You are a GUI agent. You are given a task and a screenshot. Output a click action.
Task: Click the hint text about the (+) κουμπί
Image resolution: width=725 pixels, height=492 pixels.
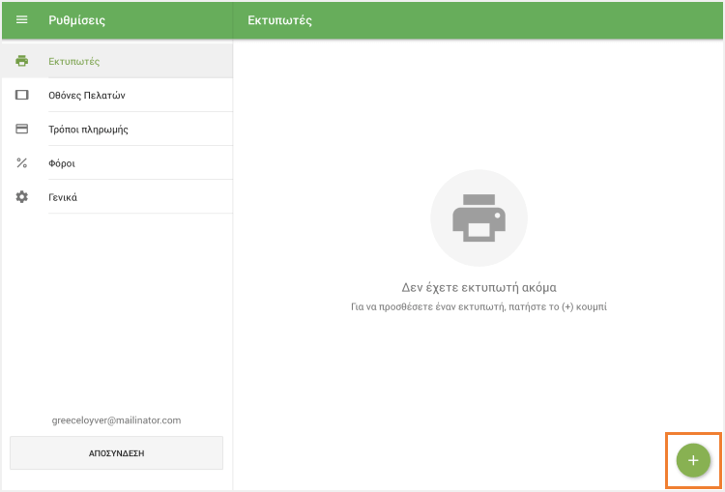click(479, 306)
